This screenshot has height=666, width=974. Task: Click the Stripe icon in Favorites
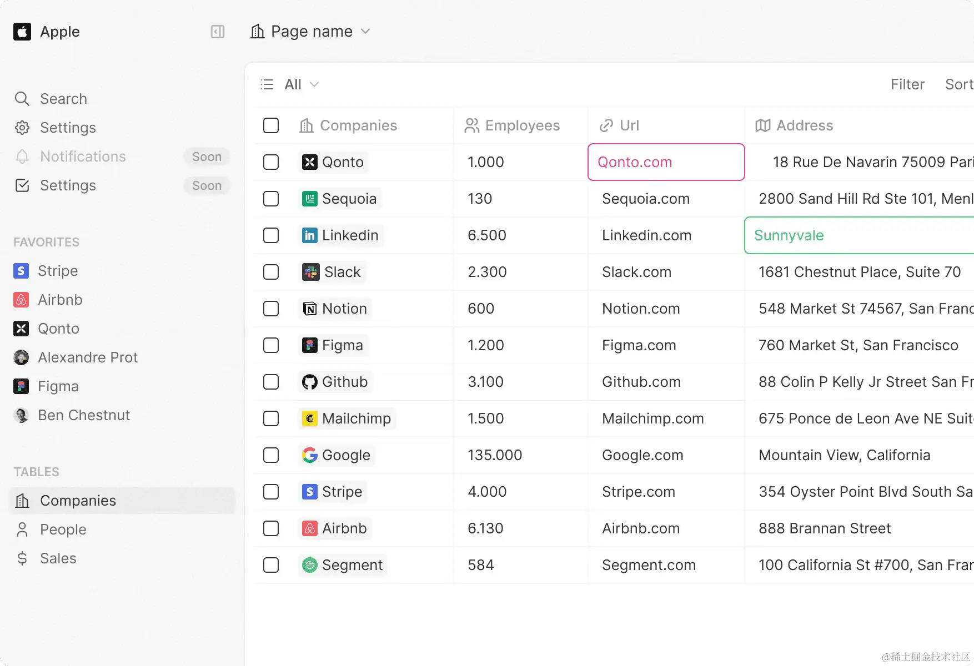pos(21,271)
